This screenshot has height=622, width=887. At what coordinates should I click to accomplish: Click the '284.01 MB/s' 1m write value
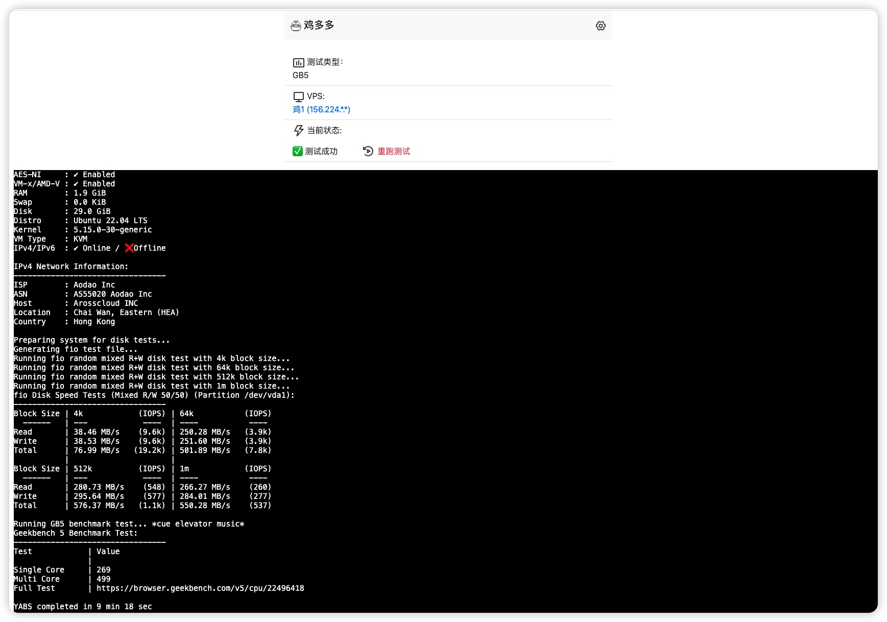pos(205,496)
